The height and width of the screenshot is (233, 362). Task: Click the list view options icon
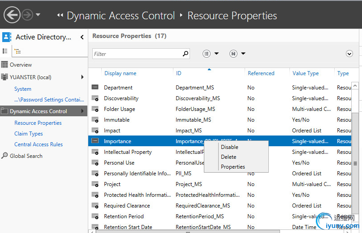tap(207, 54)
